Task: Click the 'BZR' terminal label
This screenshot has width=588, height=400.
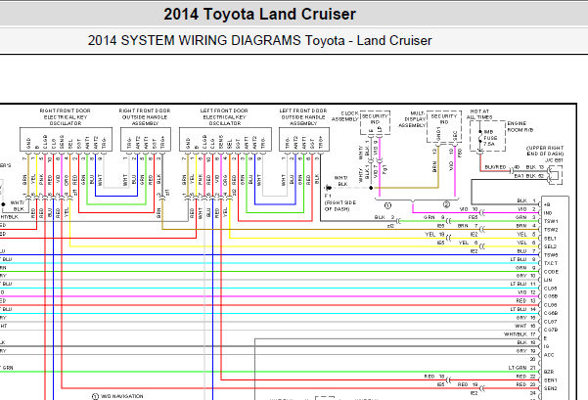Action: pos(549,372)
